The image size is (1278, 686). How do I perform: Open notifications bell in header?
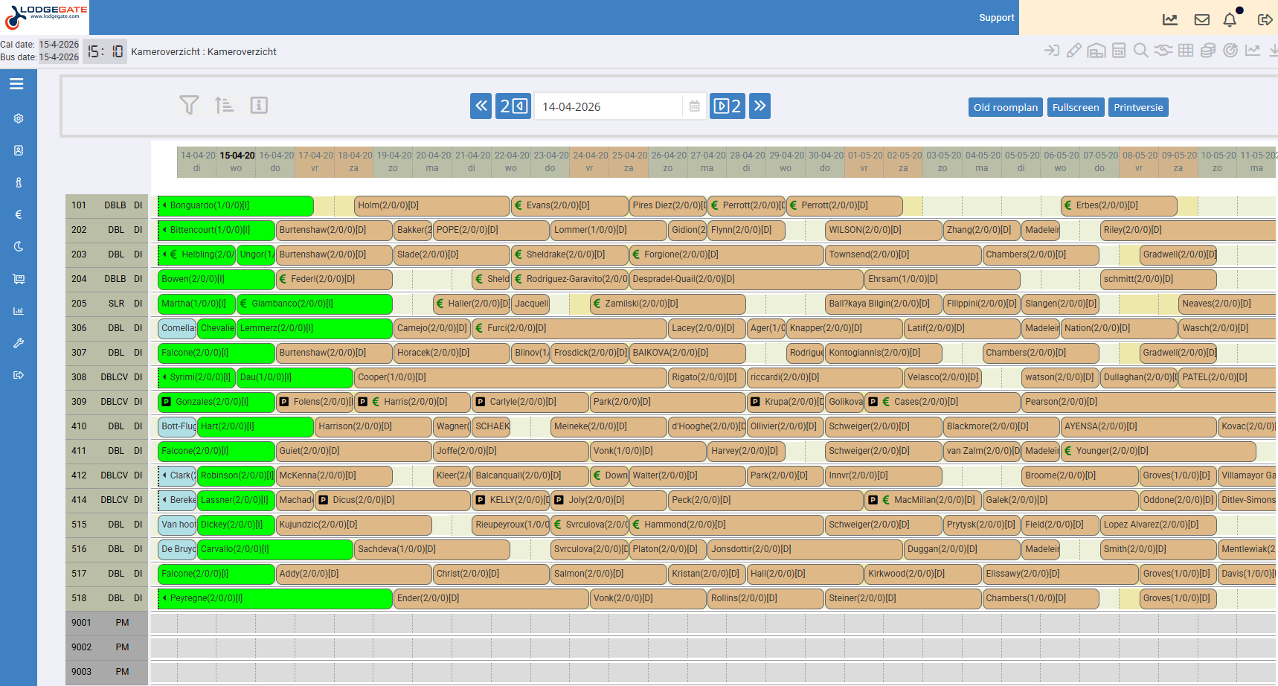[1230, 20]
